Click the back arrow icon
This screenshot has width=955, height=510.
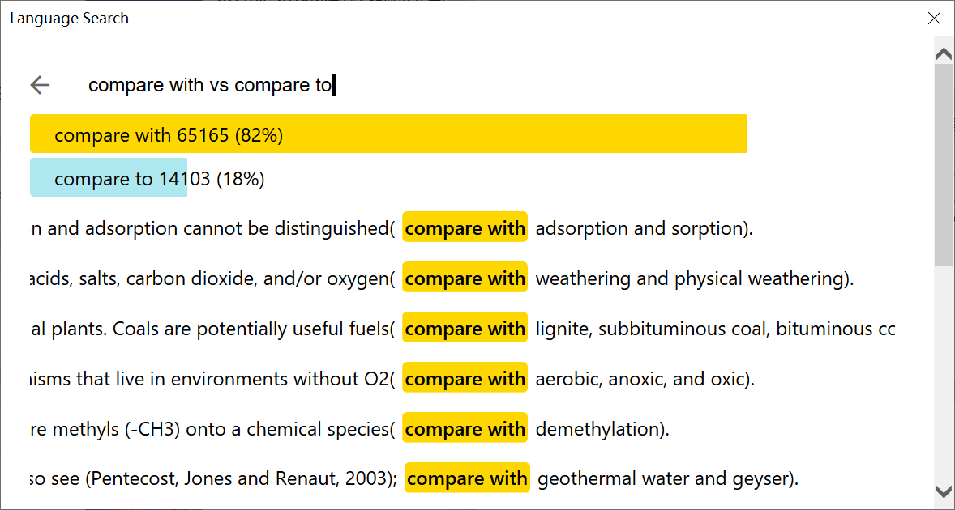pos(40,85)
